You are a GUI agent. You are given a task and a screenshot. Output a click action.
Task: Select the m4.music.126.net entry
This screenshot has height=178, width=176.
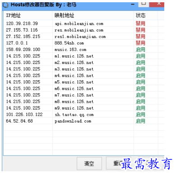[74, 76]
